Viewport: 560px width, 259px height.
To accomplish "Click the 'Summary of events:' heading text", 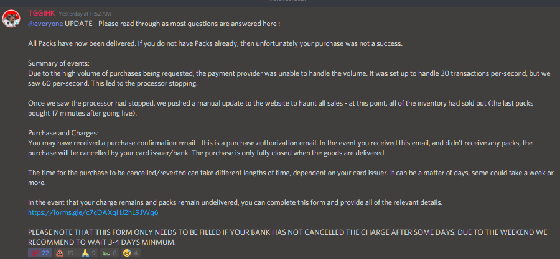I will tap(59, 64).
